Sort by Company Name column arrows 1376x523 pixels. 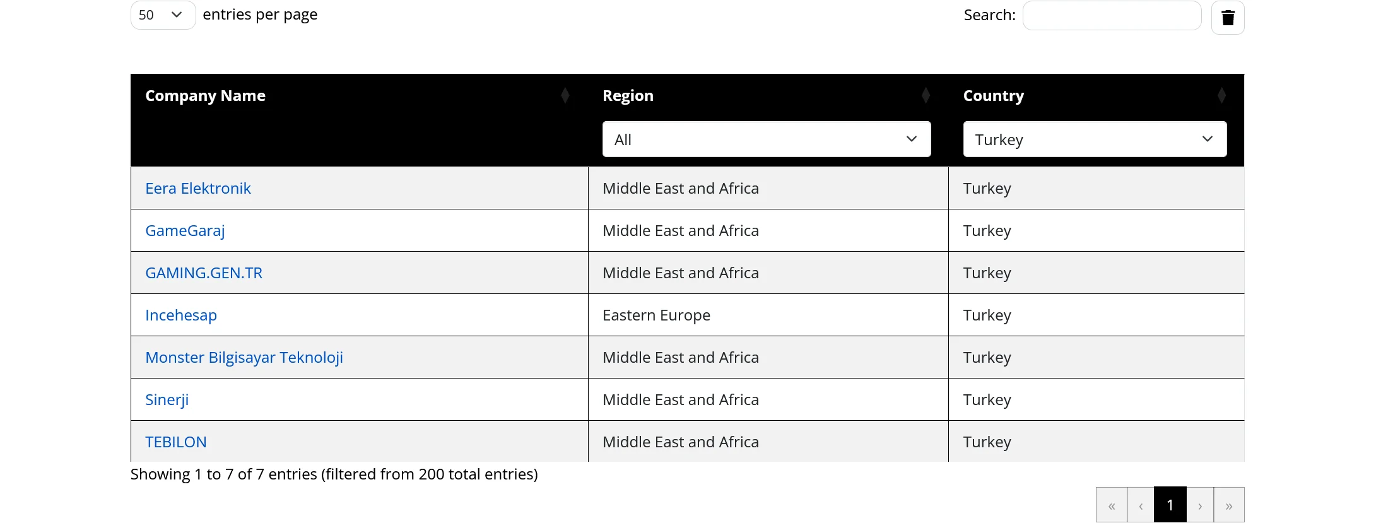point(565,96)
